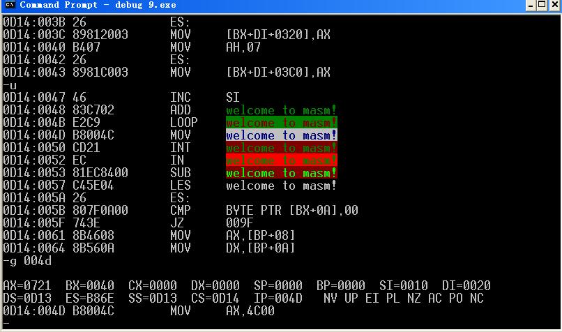Click the '-g 004d' command line
The width and height of the screenshot is (562, 332).
click(27, 261)
